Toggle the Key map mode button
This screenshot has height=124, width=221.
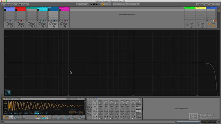point(202,4)
